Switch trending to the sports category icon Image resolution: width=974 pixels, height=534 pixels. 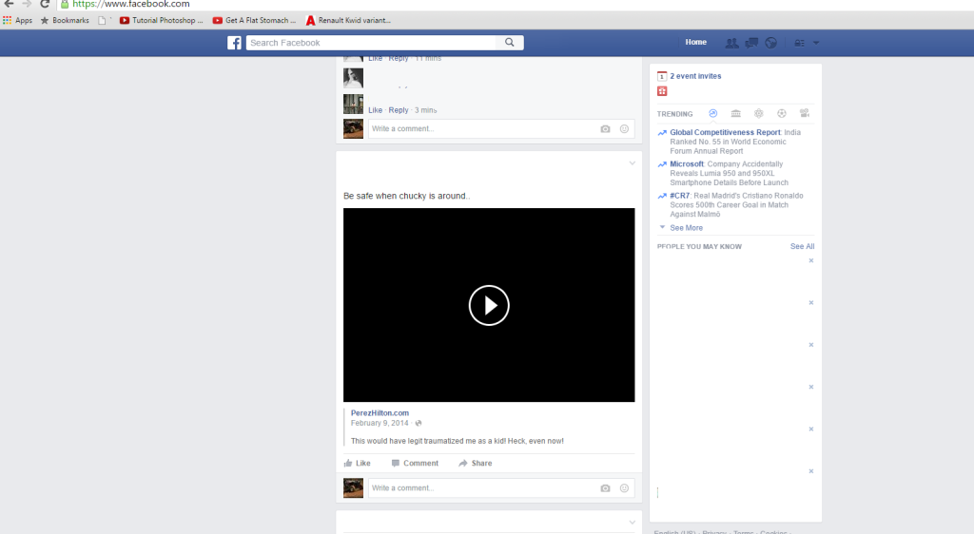(x=782, y=114)
